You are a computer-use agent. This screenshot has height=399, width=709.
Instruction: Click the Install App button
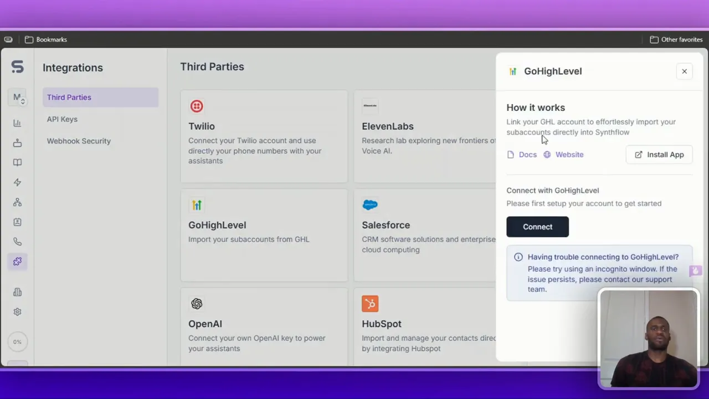point(659,155)
